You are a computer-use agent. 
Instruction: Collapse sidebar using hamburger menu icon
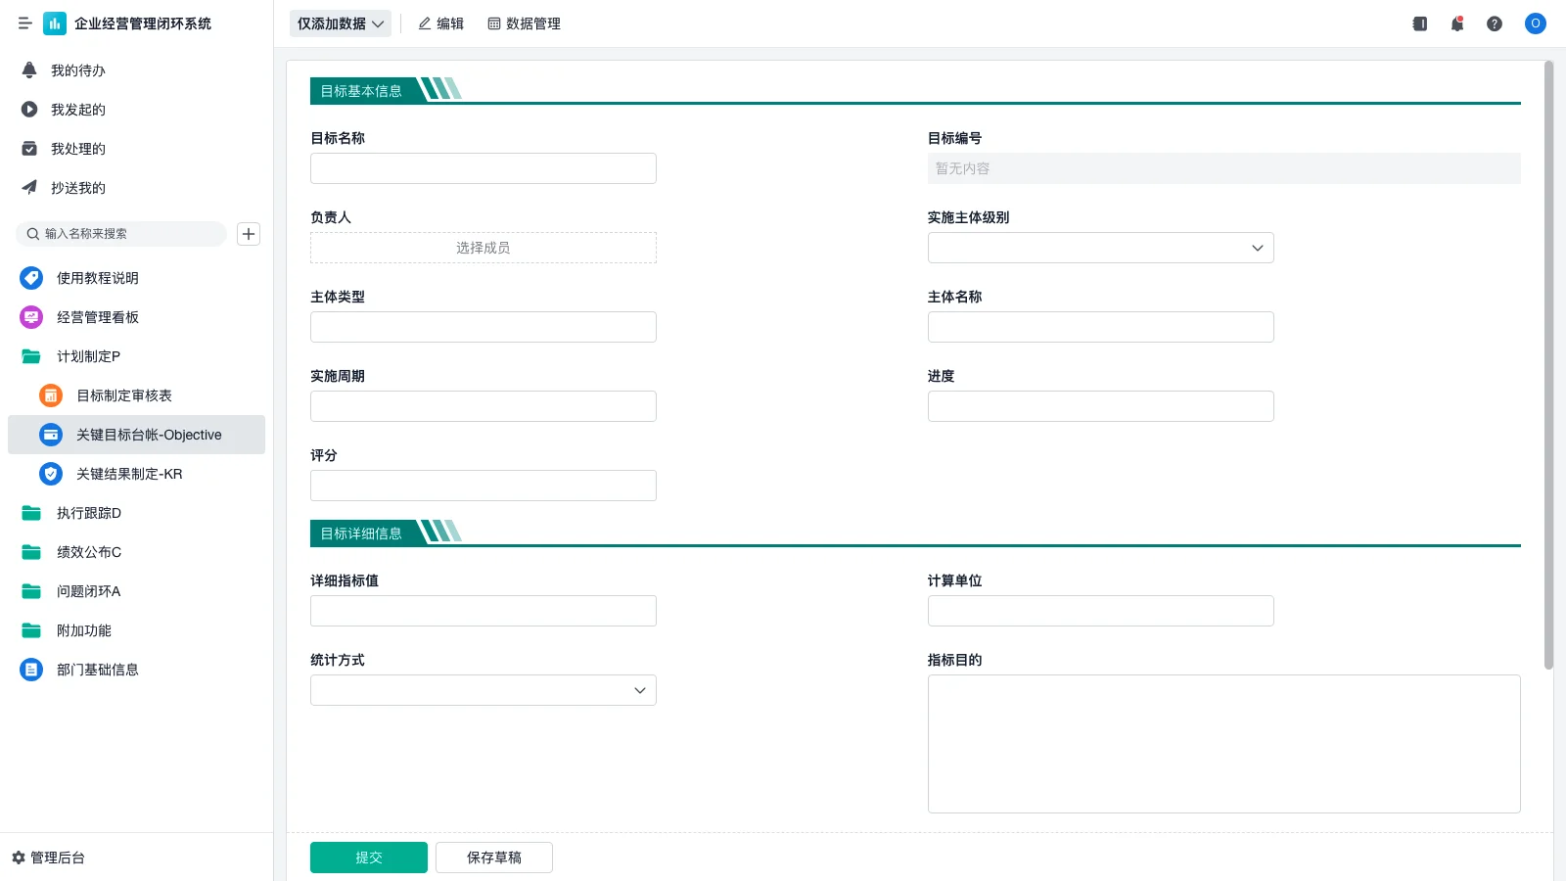(25, 23)
